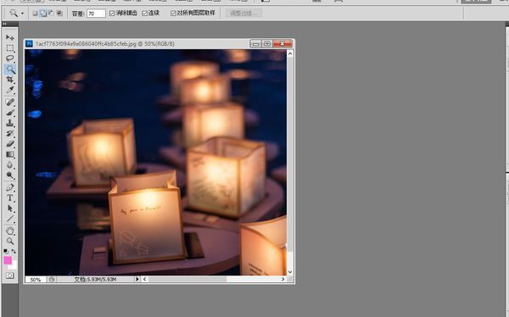This screenshot has width=509, height=317.
Task: Select the Move tool
Action: point(9,37)
